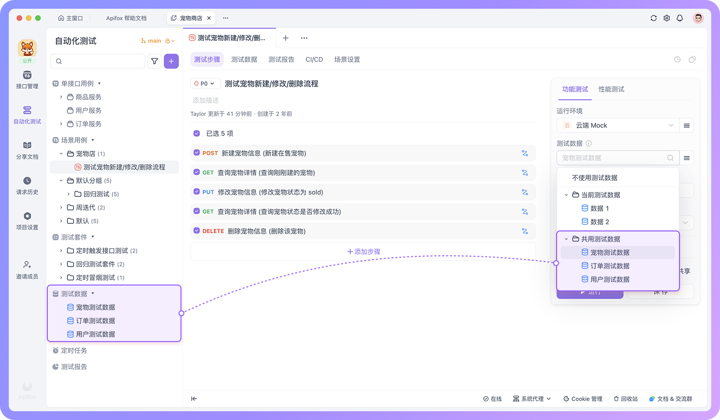The height and width of the screenshot is (420, 720).
Task: Click the 添加步骤 button
Action: click(363, 251)
